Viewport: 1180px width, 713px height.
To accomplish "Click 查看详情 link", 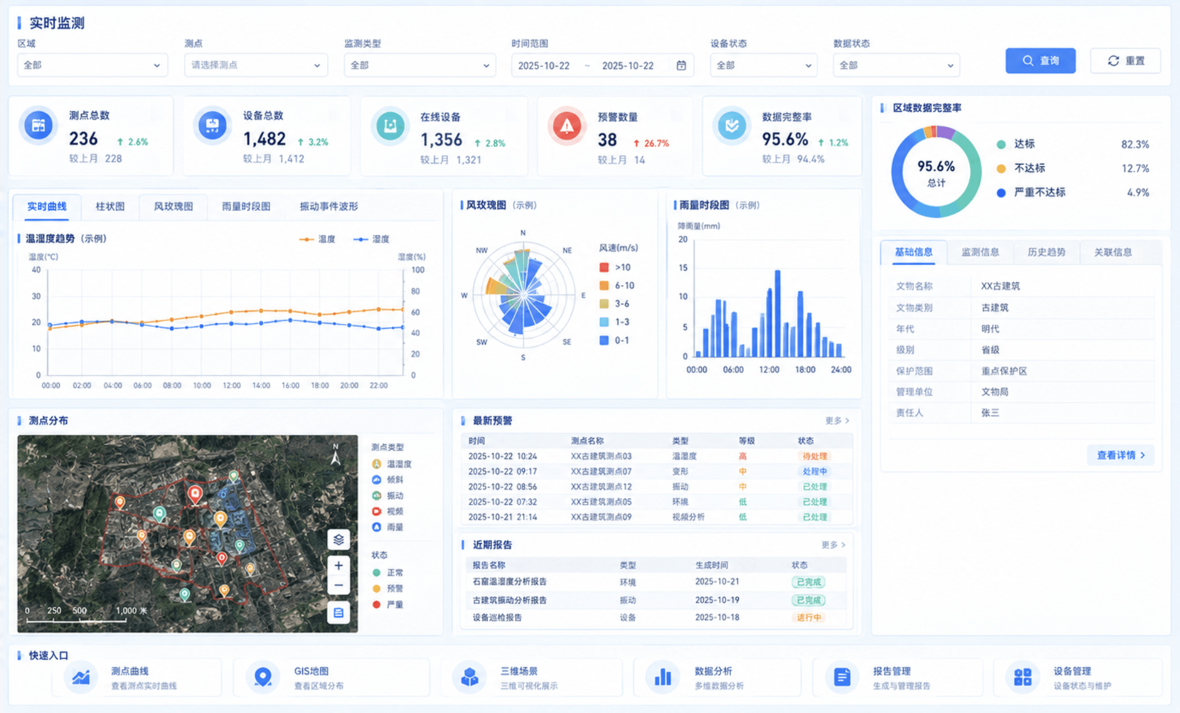I will pos(1121,455).
